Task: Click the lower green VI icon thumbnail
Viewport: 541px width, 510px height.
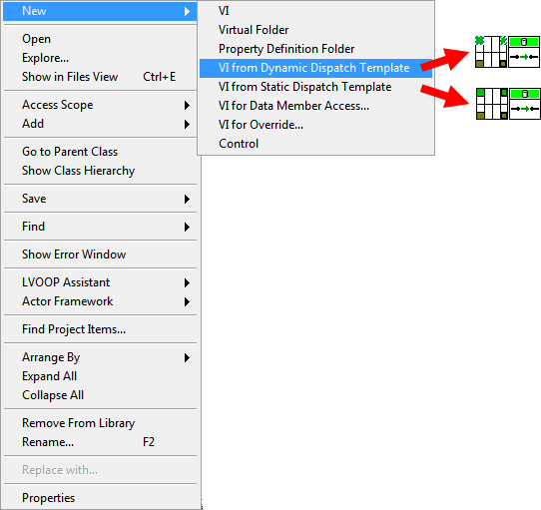Action: [525, 104]
